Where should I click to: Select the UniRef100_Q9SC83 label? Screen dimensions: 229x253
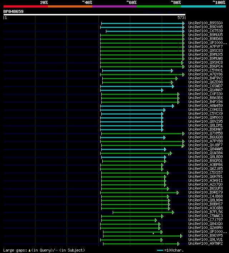point(205,50)
